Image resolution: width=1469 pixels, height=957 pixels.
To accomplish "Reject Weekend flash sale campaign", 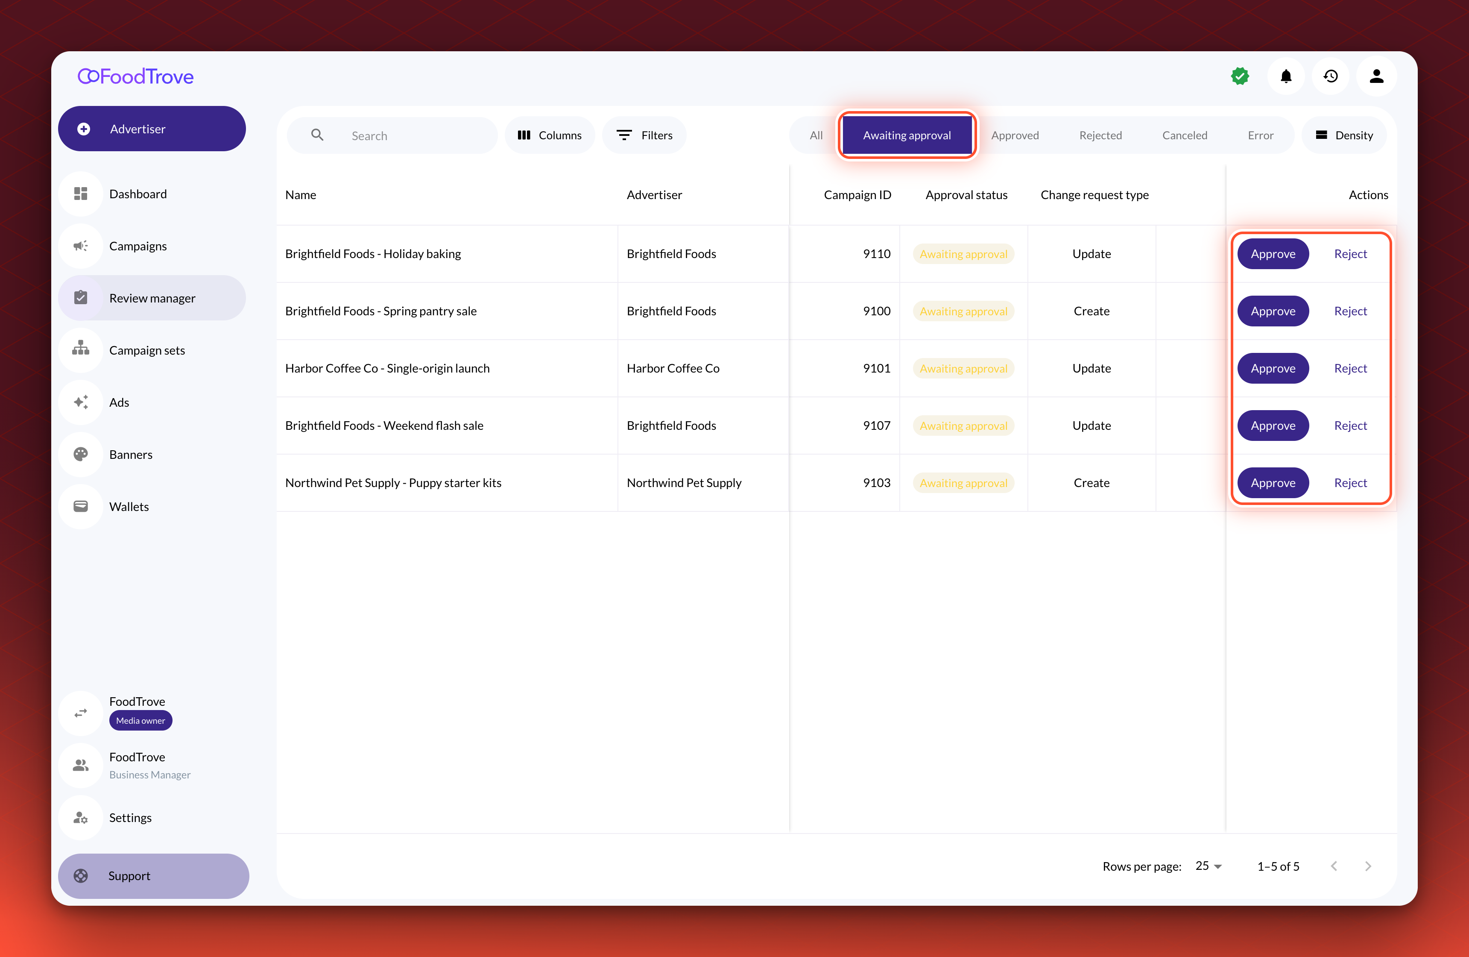I will [x=1350, y=426].
